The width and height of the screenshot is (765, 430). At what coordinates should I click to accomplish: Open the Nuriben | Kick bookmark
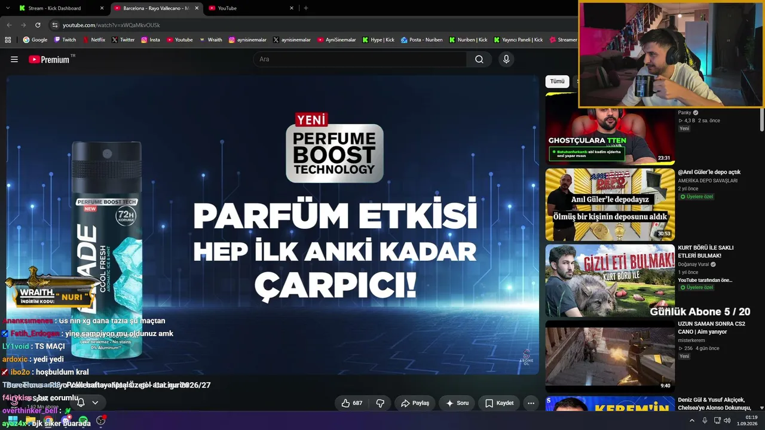coord(468,40)
